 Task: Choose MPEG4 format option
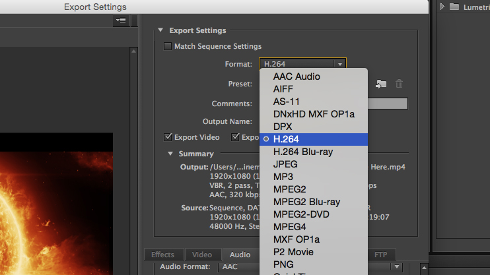[x=314, y=227]
